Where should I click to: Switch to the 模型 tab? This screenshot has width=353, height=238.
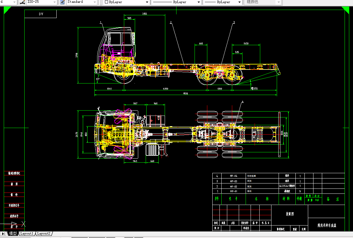[x=13, y=234]
